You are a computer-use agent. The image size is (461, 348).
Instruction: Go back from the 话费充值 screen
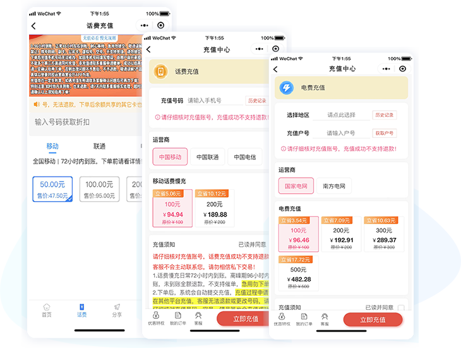coord(33,26)
